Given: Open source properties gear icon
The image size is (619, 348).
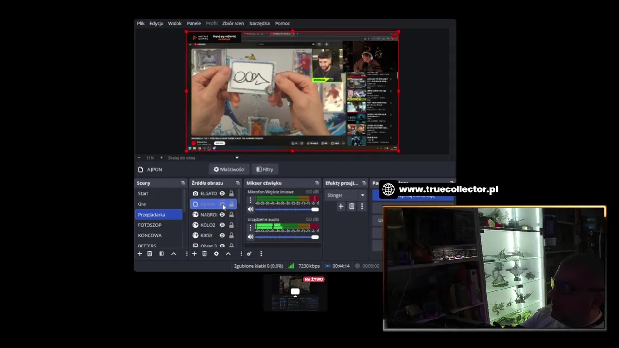Looking at the screenshot, I should pos(216,254).
